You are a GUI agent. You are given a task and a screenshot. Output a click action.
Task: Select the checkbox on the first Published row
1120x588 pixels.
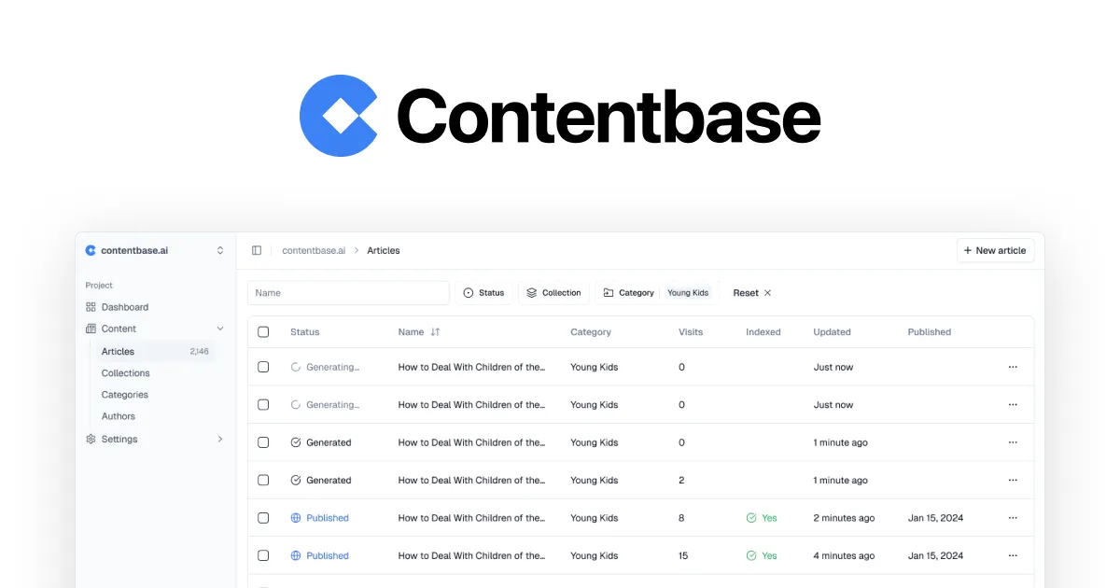263,518
